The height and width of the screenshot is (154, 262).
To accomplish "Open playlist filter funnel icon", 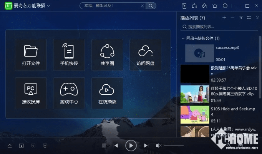I will point(241,17).
